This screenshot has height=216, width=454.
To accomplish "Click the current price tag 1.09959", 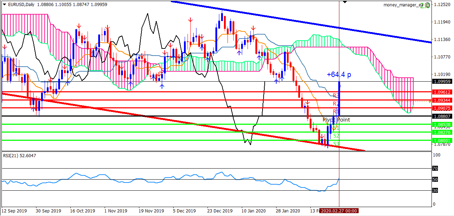I will [442, 81].
